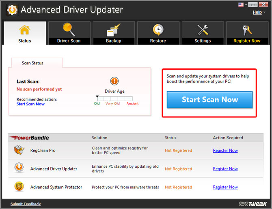Click the Backup files icon
This screenshot has height=209, width=272.
(x=114, y=30)
